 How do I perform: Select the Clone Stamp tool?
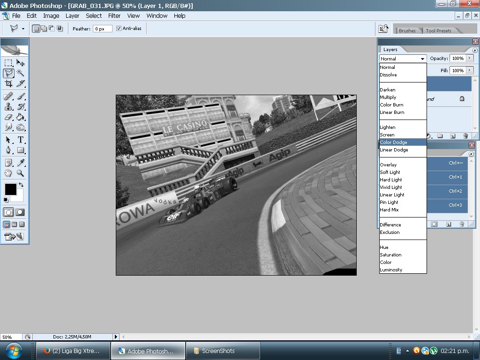click(8, 106)
